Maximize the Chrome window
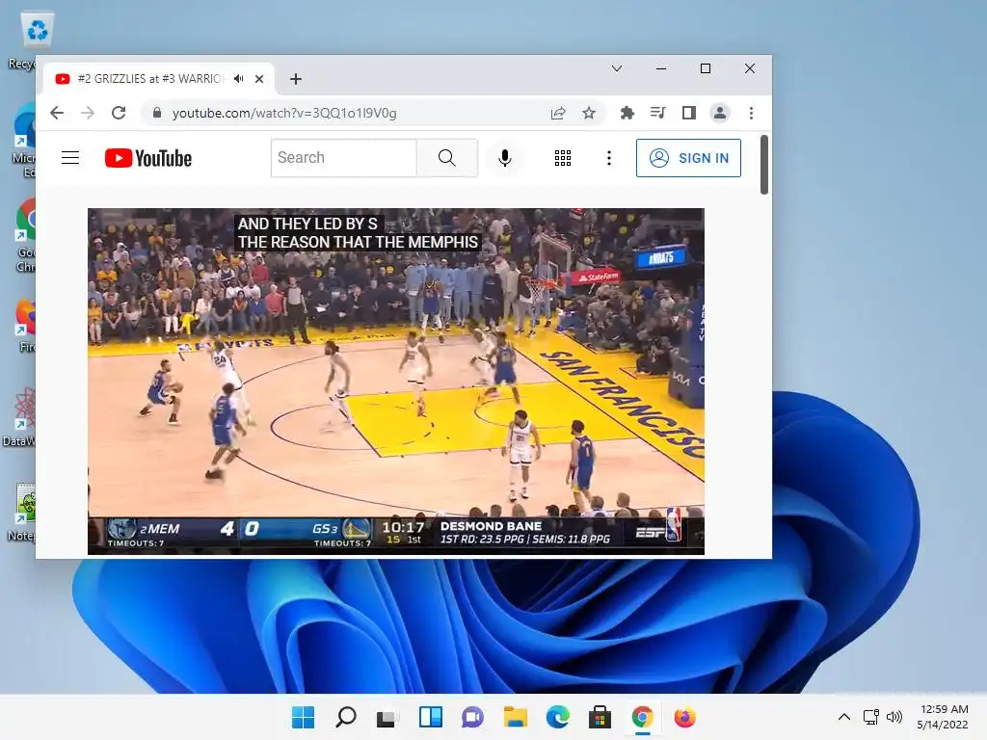Viewport: 987px width, 740px height. pos(706,68)
